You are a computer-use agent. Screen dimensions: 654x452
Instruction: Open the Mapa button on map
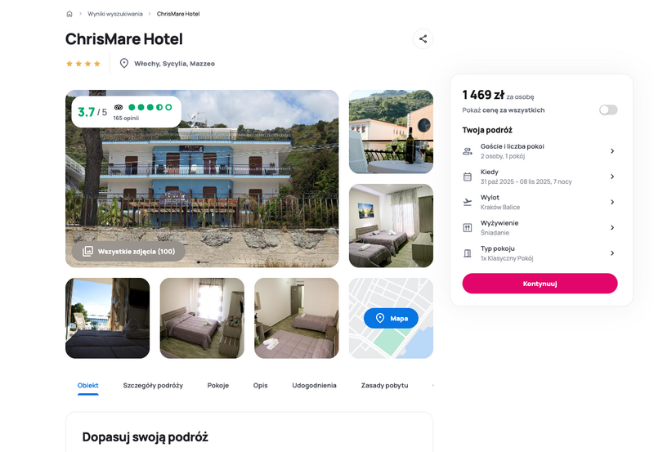pos(391,319)
